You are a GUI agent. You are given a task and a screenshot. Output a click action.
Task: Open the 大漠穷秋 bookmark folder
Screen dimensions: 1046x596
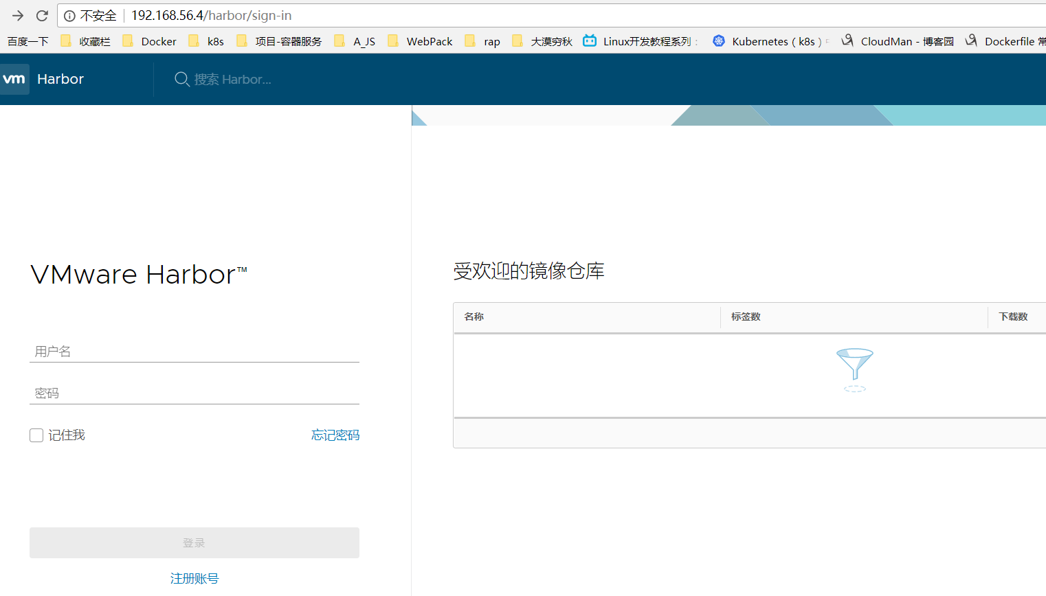point(542,41)
